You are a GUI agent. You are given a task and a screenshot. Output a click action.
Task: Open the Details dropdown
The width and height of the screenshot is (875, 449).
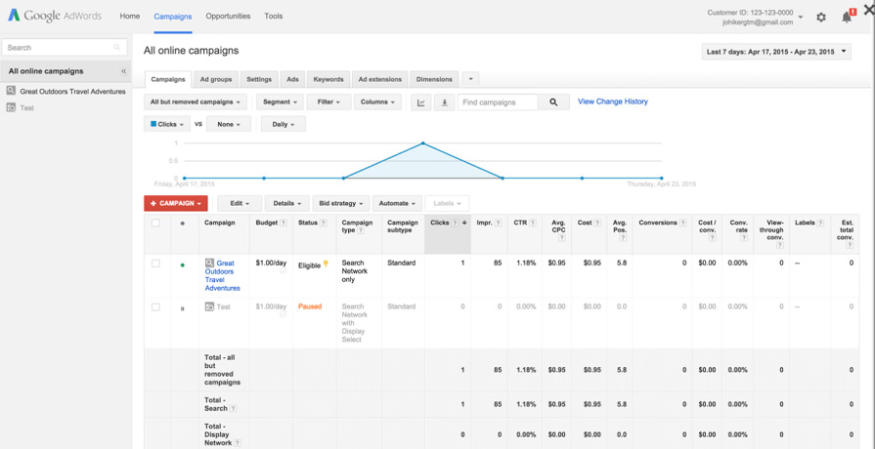click(x=287, y=203)
